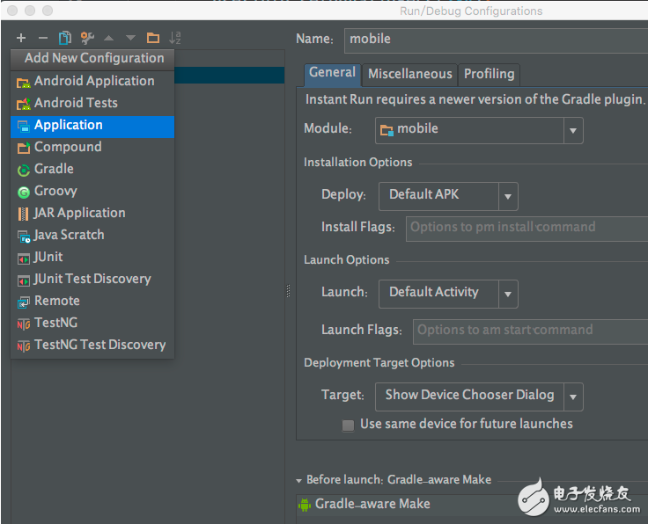This screenshot has width=648, height=524.
Task: Click the minus icon to remove configuration
Action: click(42, 38)
